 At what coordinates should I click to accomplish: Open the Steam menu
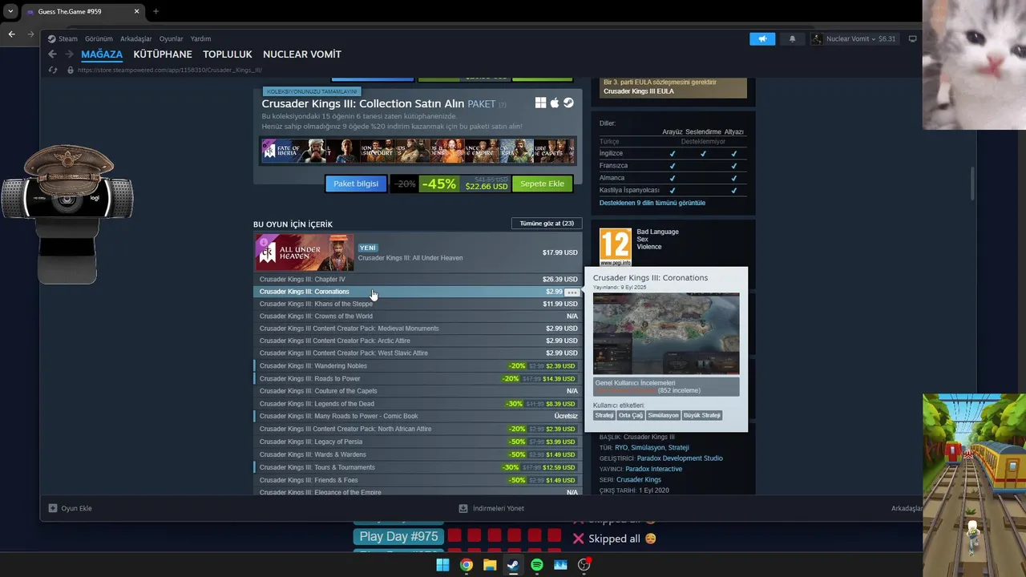click(68, 38)
